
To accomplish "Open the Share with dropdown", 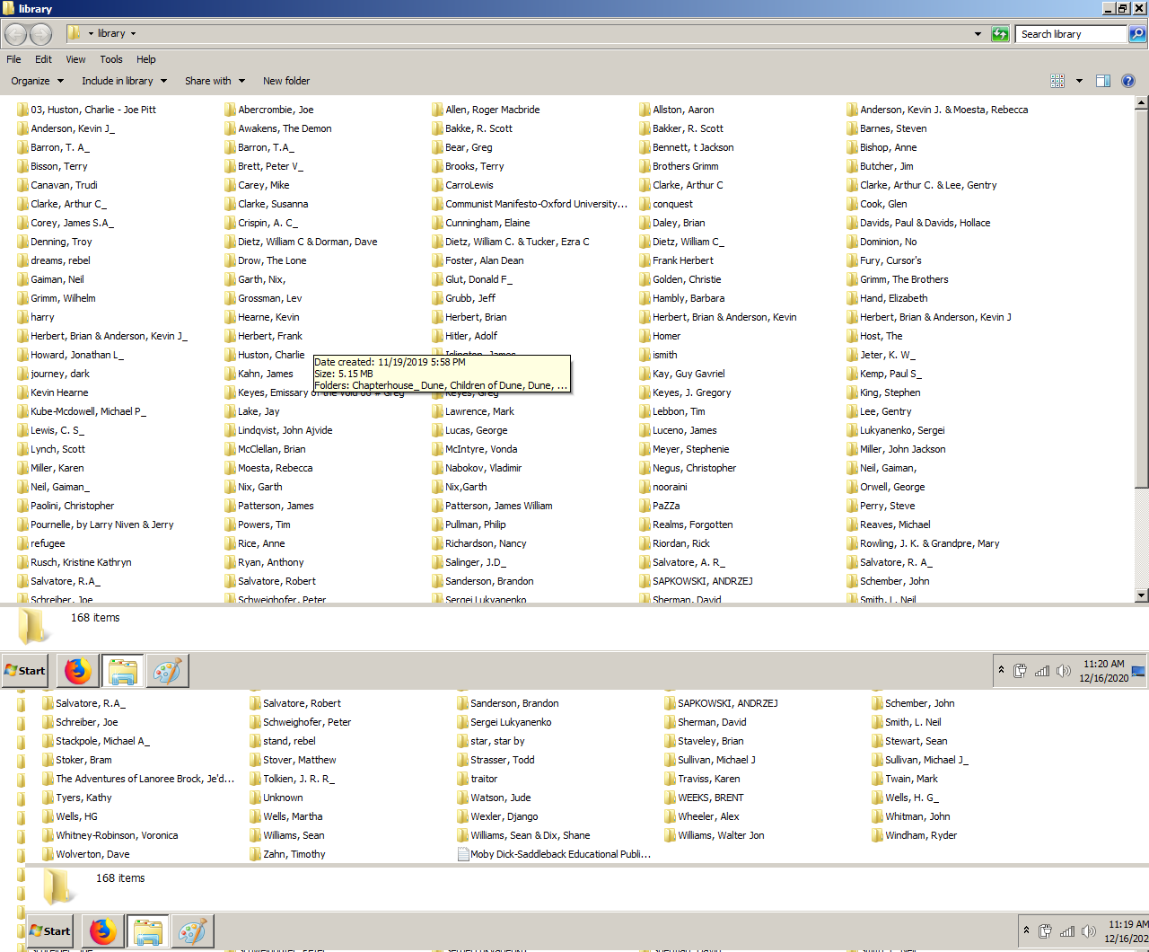I will click(215, 81).
